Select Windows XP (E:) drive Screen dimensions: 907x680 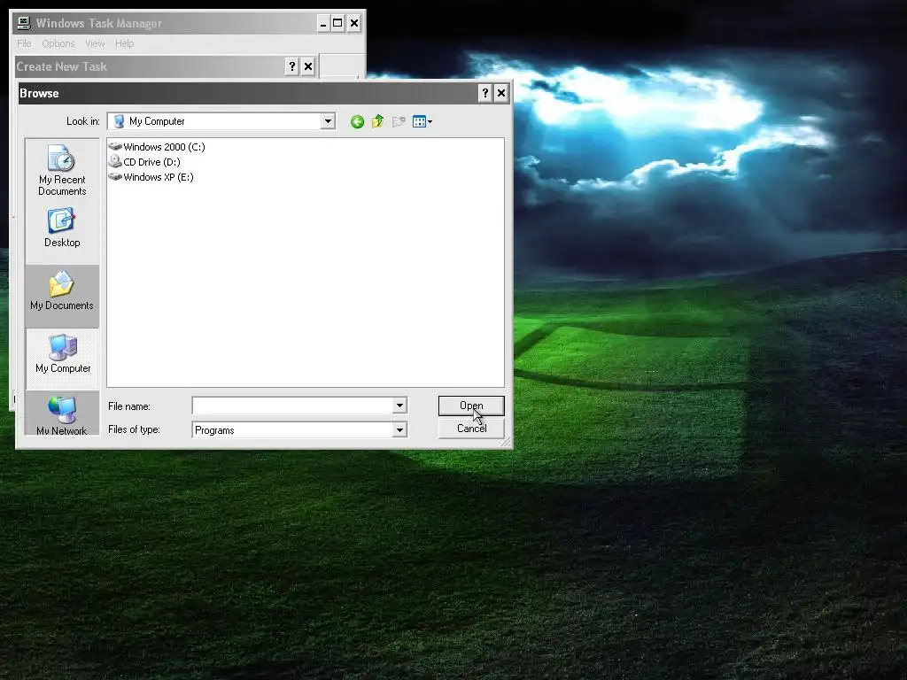tap(151, 177)
